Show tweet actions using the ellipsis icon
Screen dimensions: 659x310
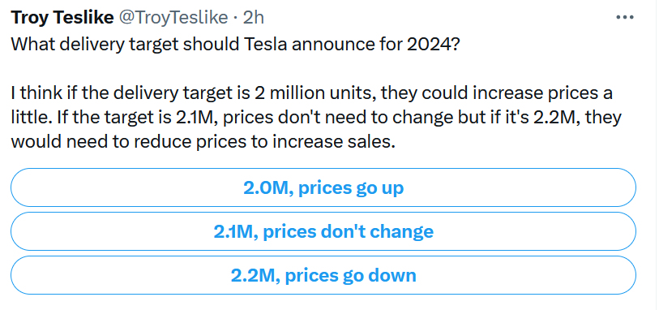[x=624, y=18]
